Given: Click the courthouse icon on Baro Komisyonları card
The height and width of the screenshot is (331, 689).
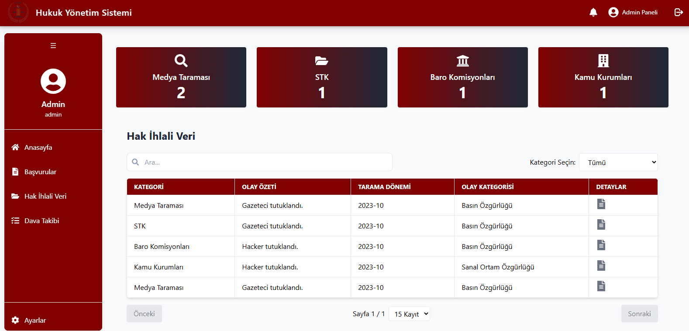Looking at the screenshot, I should (463, 61).
